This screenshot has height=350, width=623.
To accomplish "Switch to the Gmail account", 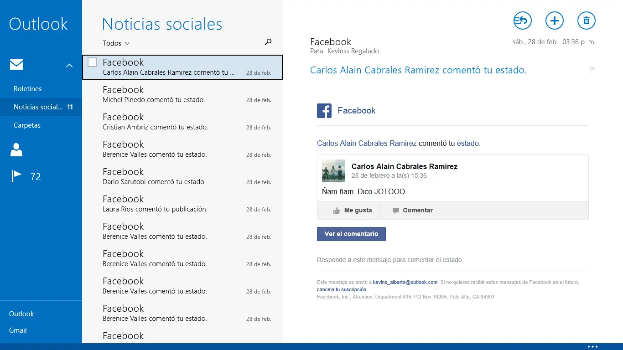I will (18, 330).
